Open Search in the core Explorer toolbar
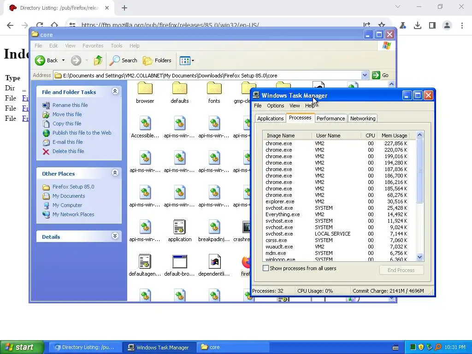This screenshot has height=354, width=472. click(123, 60)
